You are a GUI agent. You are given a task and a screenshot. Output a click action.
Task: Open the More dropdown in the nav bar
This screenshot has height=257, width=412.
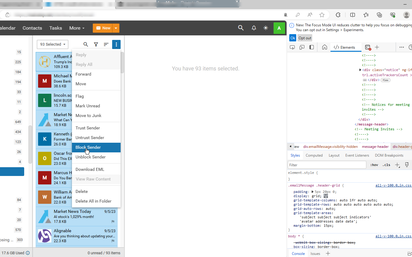(77, 28)
